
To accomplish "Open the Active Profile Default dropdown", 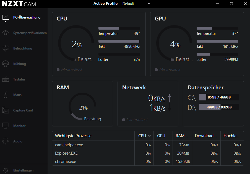I will 136,4.
